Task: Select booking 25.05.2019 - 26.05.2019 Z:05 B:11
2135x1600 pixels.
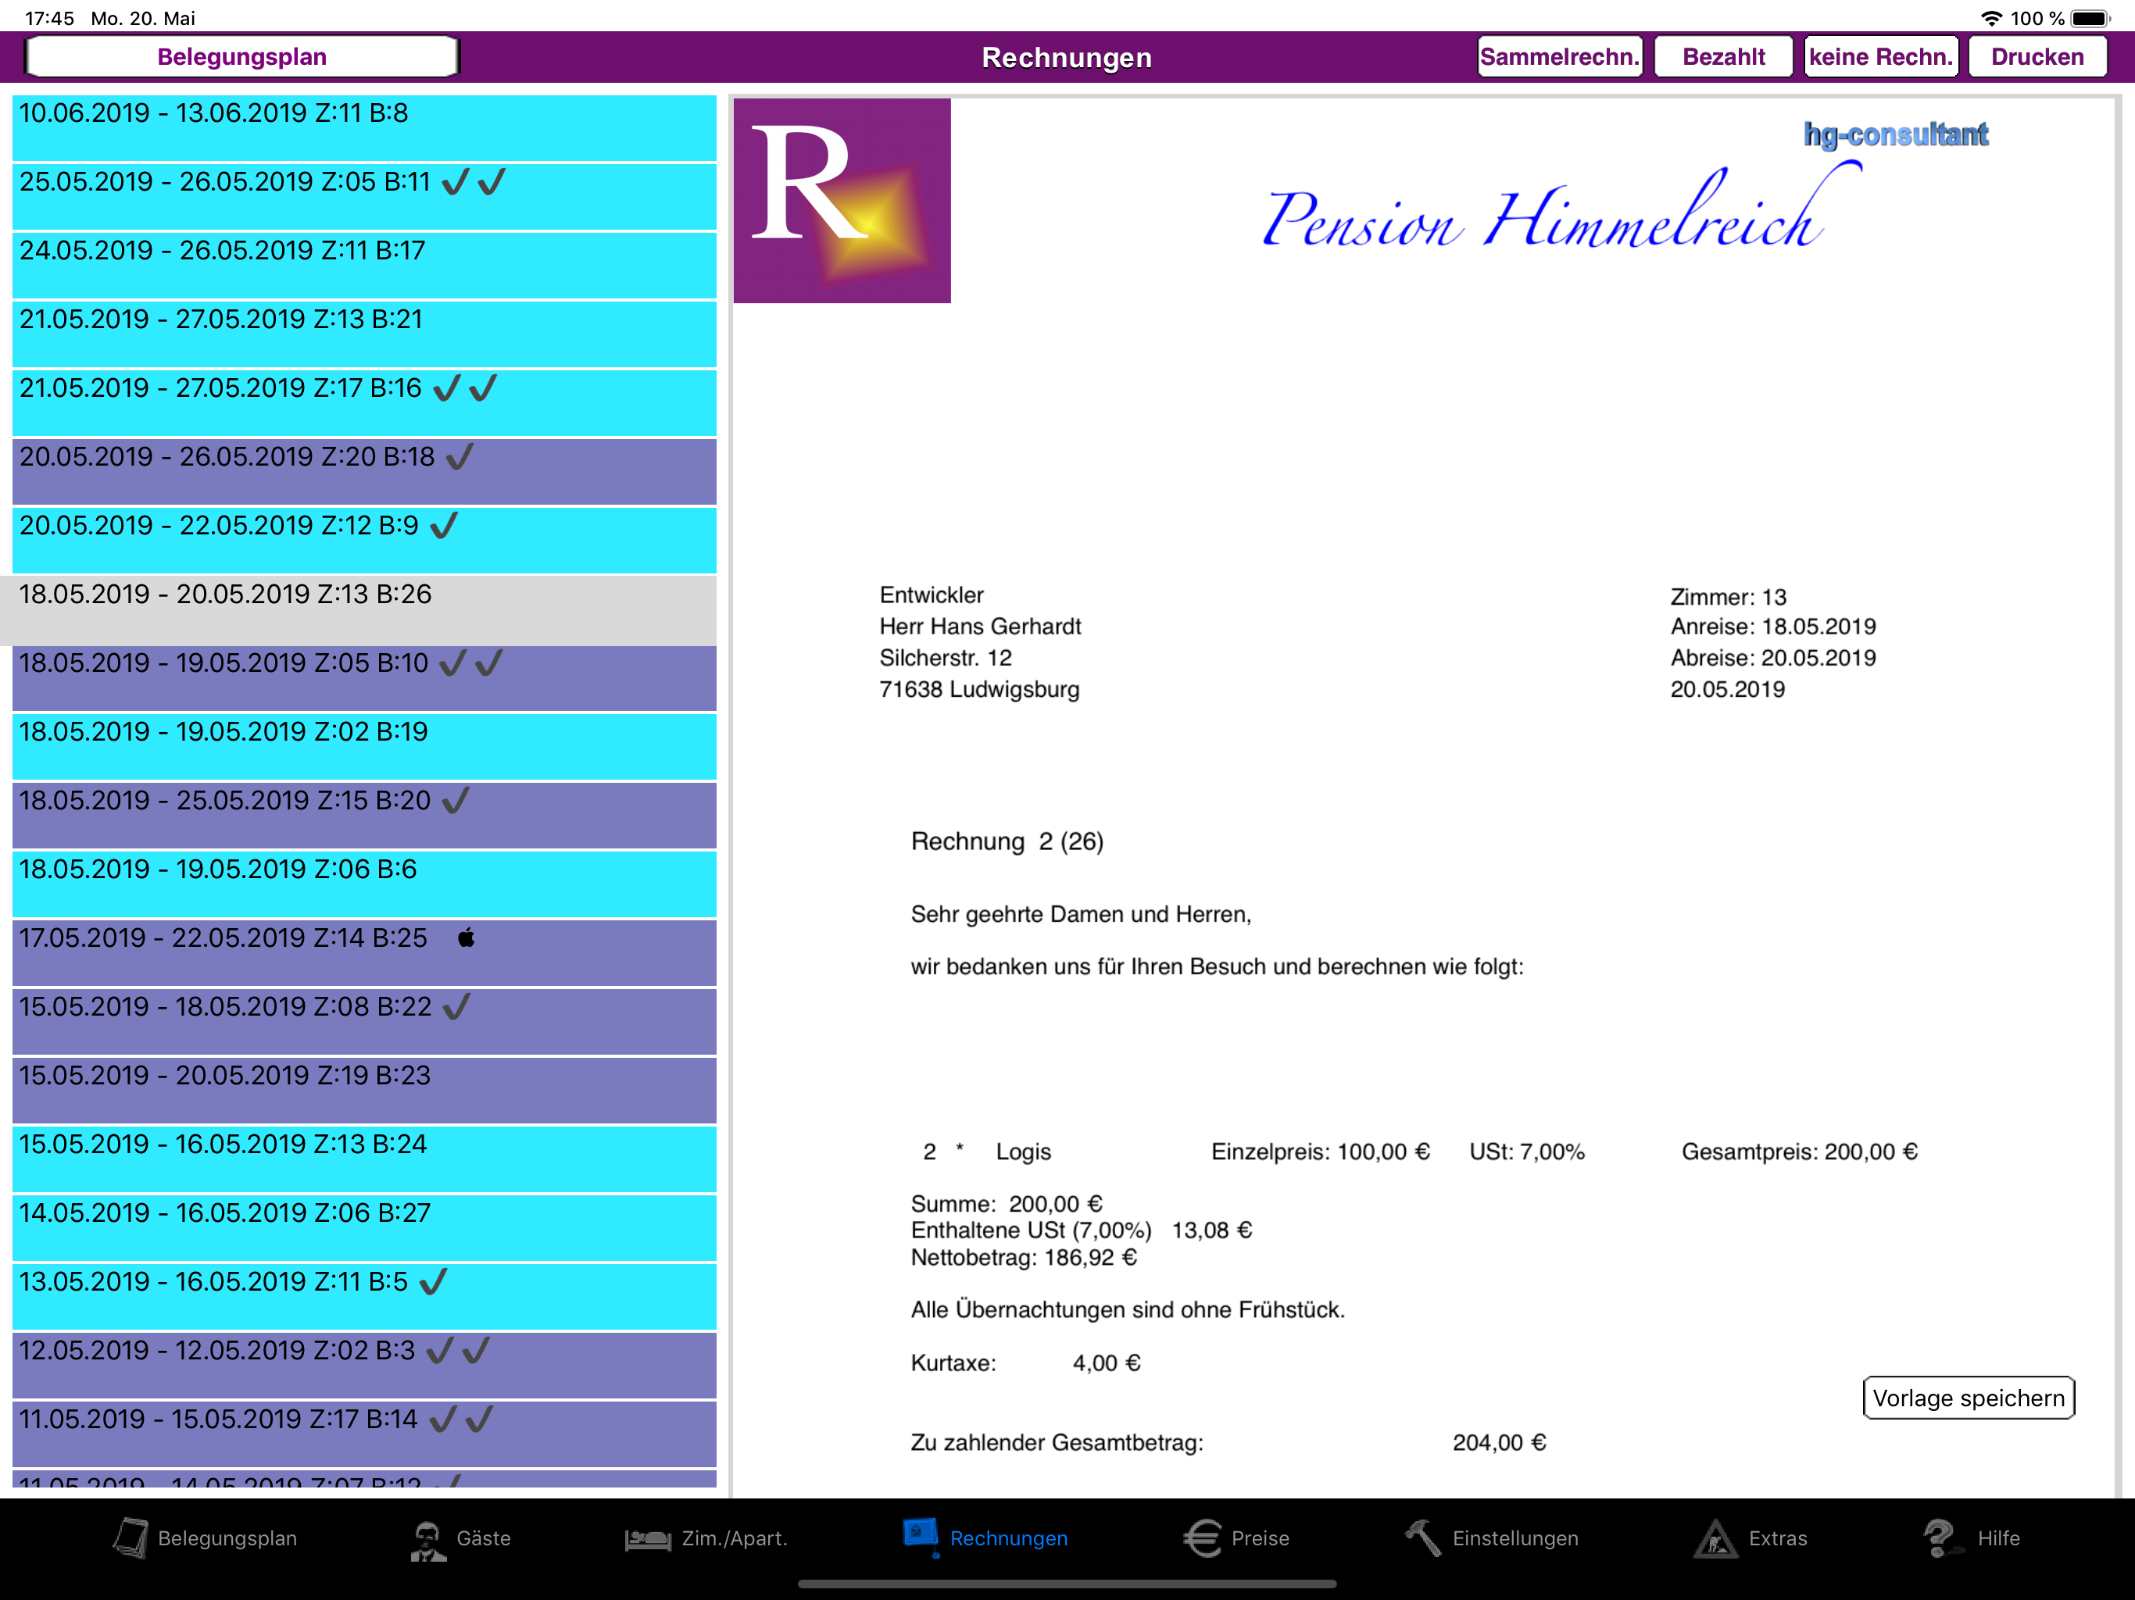Action: [x=364, y=197]
